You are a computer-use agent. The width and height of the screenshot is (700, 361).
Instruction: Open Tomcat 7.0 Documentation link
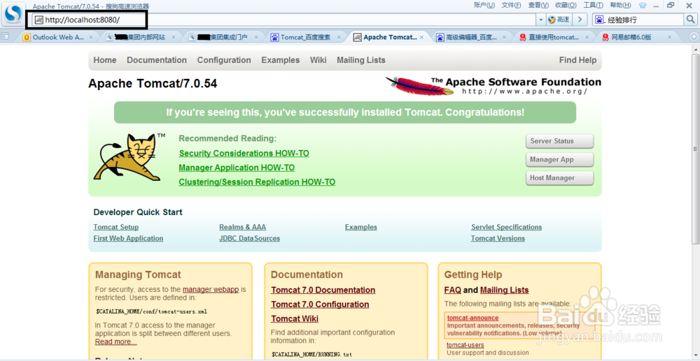323,290
